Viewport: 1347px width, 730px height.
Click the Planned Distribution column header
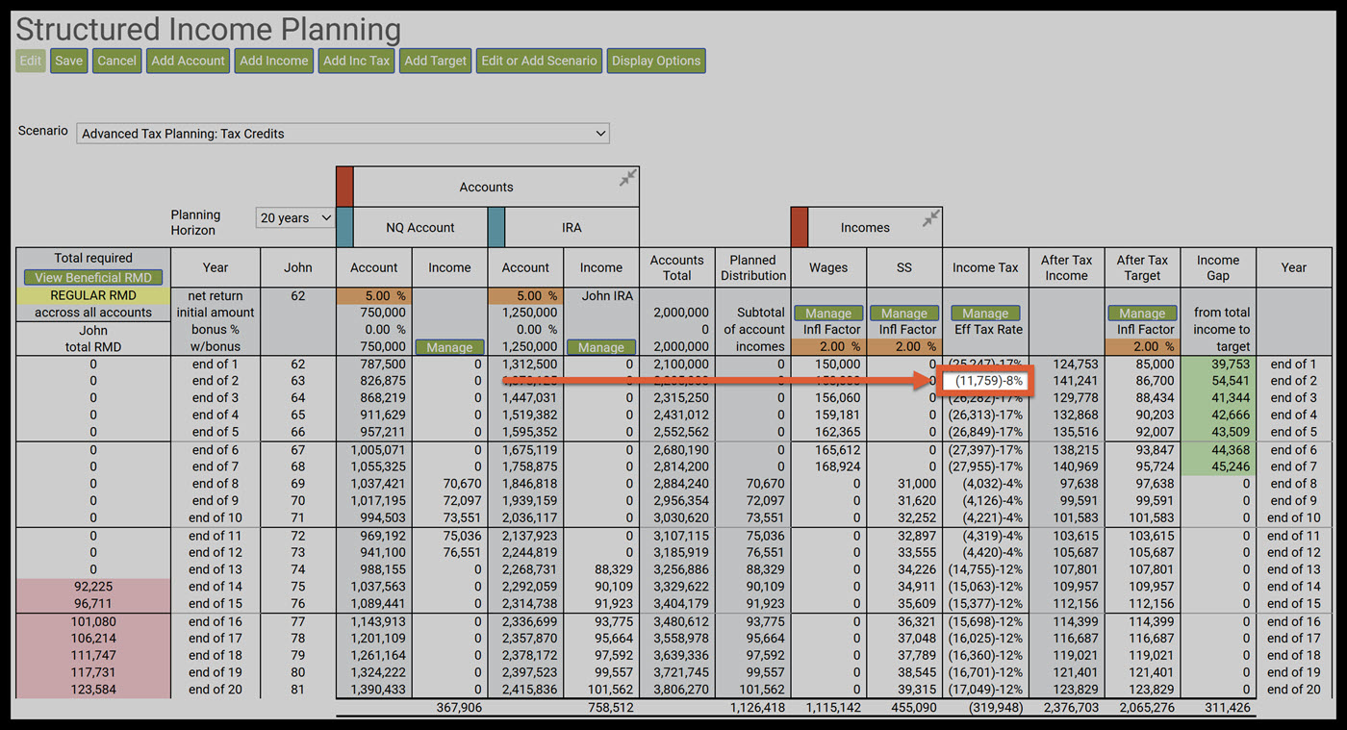click(x=753, y=267)
